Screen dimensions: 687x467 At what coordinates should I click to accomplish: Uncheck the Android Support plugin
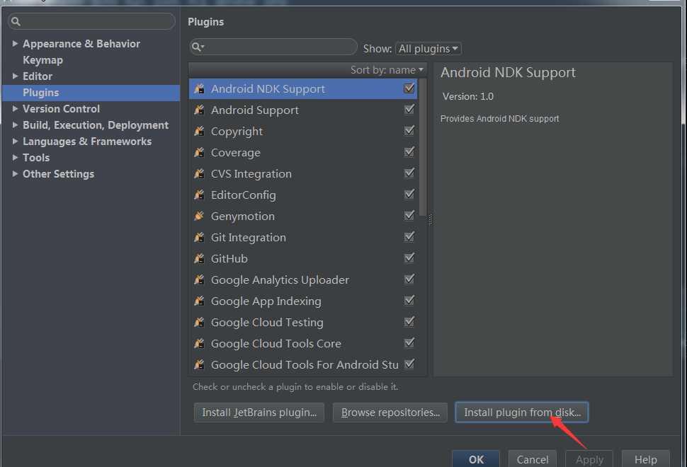click(x=409, y=110)
